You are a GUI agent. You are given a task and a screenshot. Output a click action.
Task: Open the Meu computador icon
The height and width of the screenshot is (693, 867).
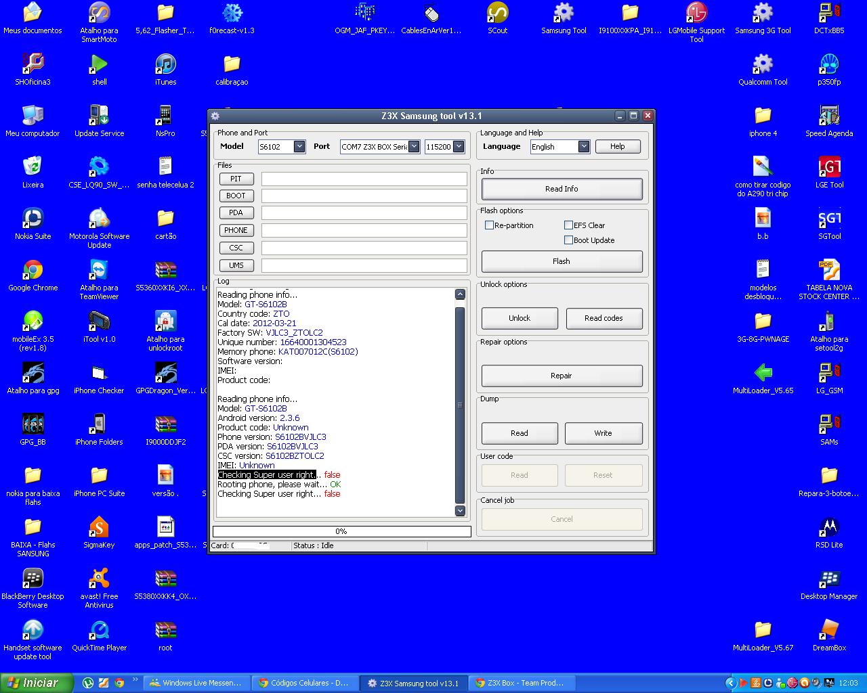click(x=33, y=121)
